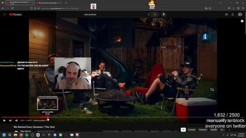The height and width of the screenshot is (138, 246).
Task: Show hidden system tray icons
Action: pos(223,135)
